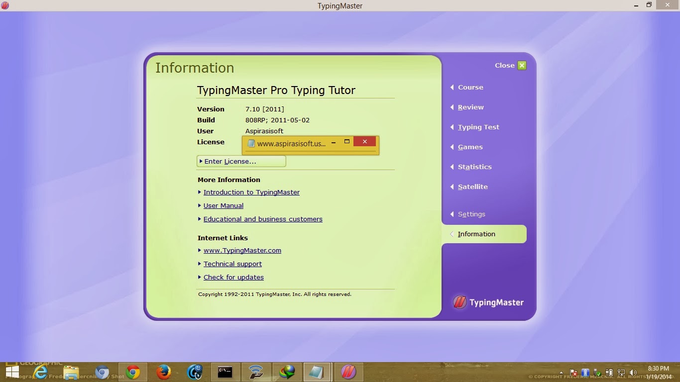Launch Internet Explorer from the taskbar

[x=41, y=372]
